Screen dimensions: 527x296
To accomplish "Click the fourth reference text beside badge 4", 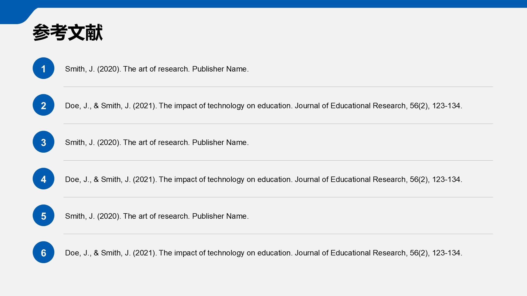I will pyautogui.click(x=263, y=180).
